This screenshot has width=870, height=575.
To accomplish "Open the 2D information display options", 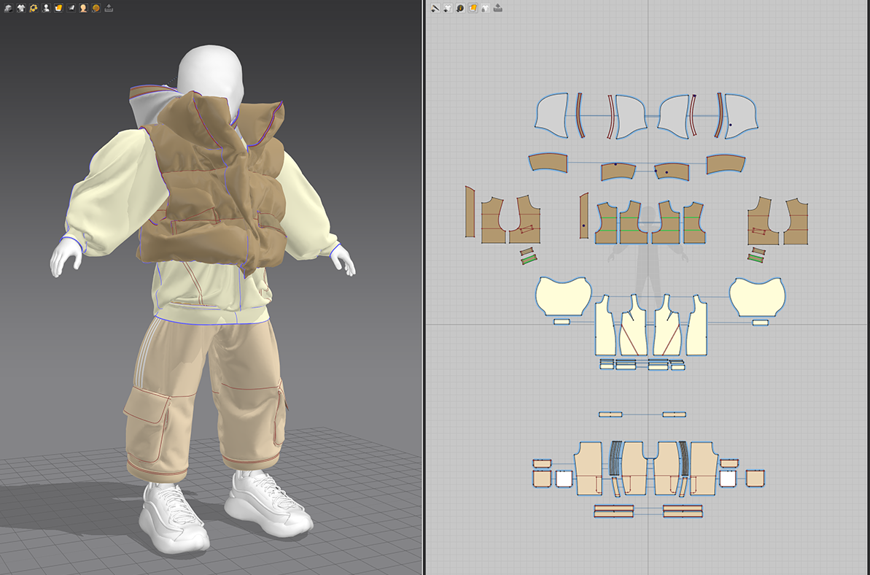I will pos(460,8).
